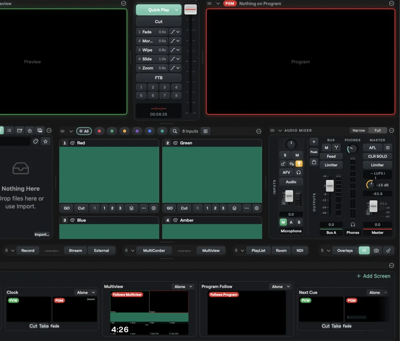Click the image gallery icon in media panel
The width and height of the screenshot is (400, 341).
40,131
